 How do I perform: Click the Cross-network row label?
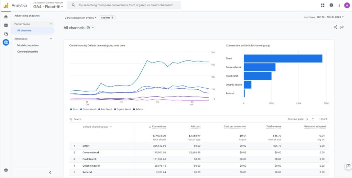pos(91,153)
